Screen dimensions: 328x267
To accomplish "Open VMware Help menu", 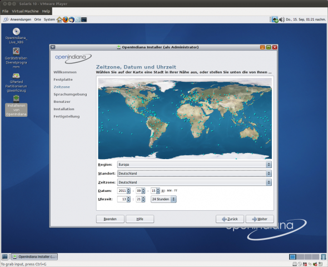I will [x=46, y=11].
